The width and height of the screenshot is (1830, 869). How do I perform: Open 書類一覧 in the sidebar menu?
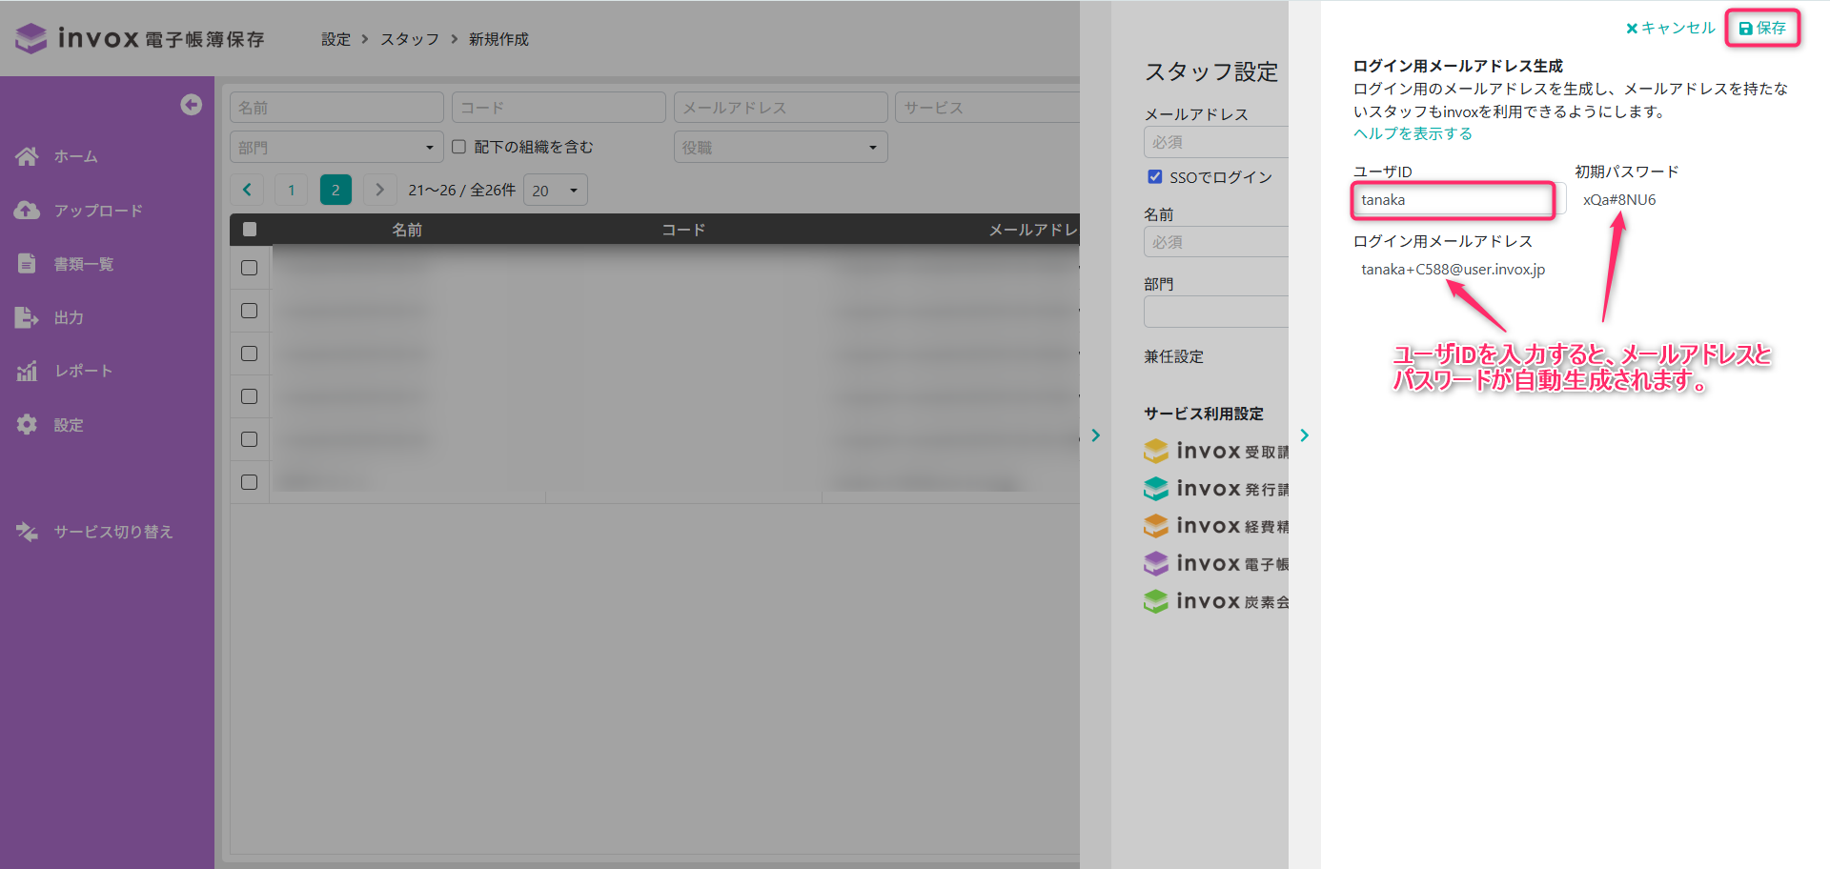pyautogui.click(x=84, y=264)
